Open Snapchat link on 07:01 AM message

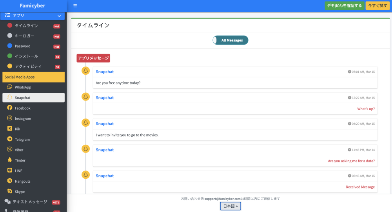pos(105,72)
